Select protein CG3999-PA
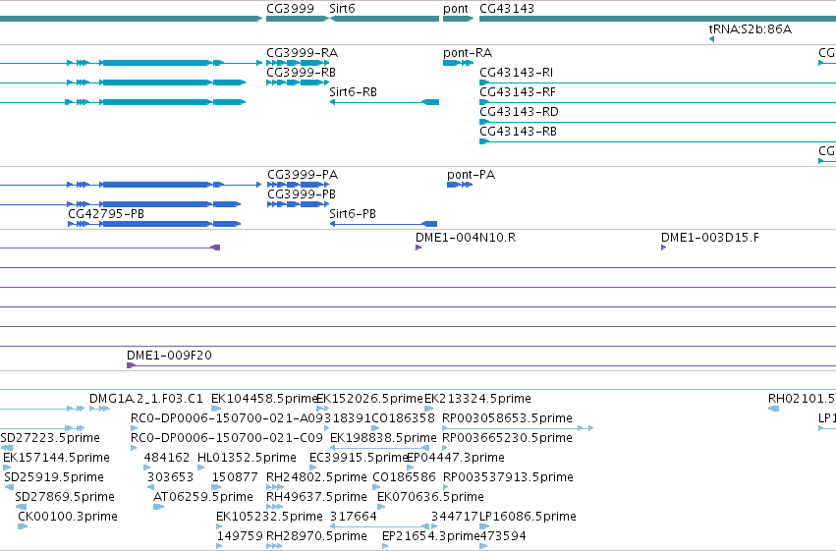836x551 pixels. pyautogui.click(x=303, y=175)
